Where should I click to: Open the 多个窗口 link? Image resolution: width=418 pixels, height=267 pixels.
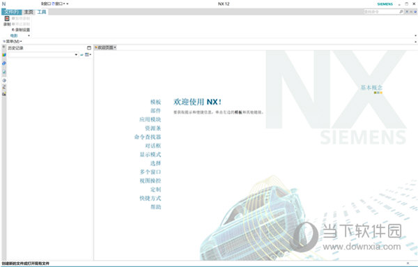click(150, 172)
